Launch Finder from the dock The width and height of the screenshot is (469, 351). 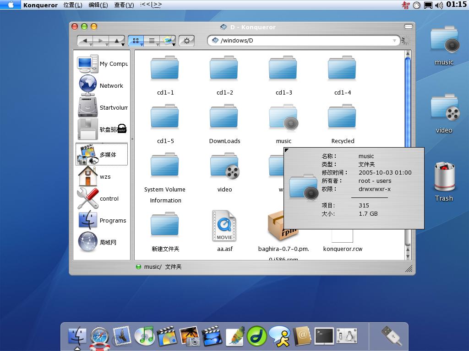pyautogui.click(x=77, y=337)
